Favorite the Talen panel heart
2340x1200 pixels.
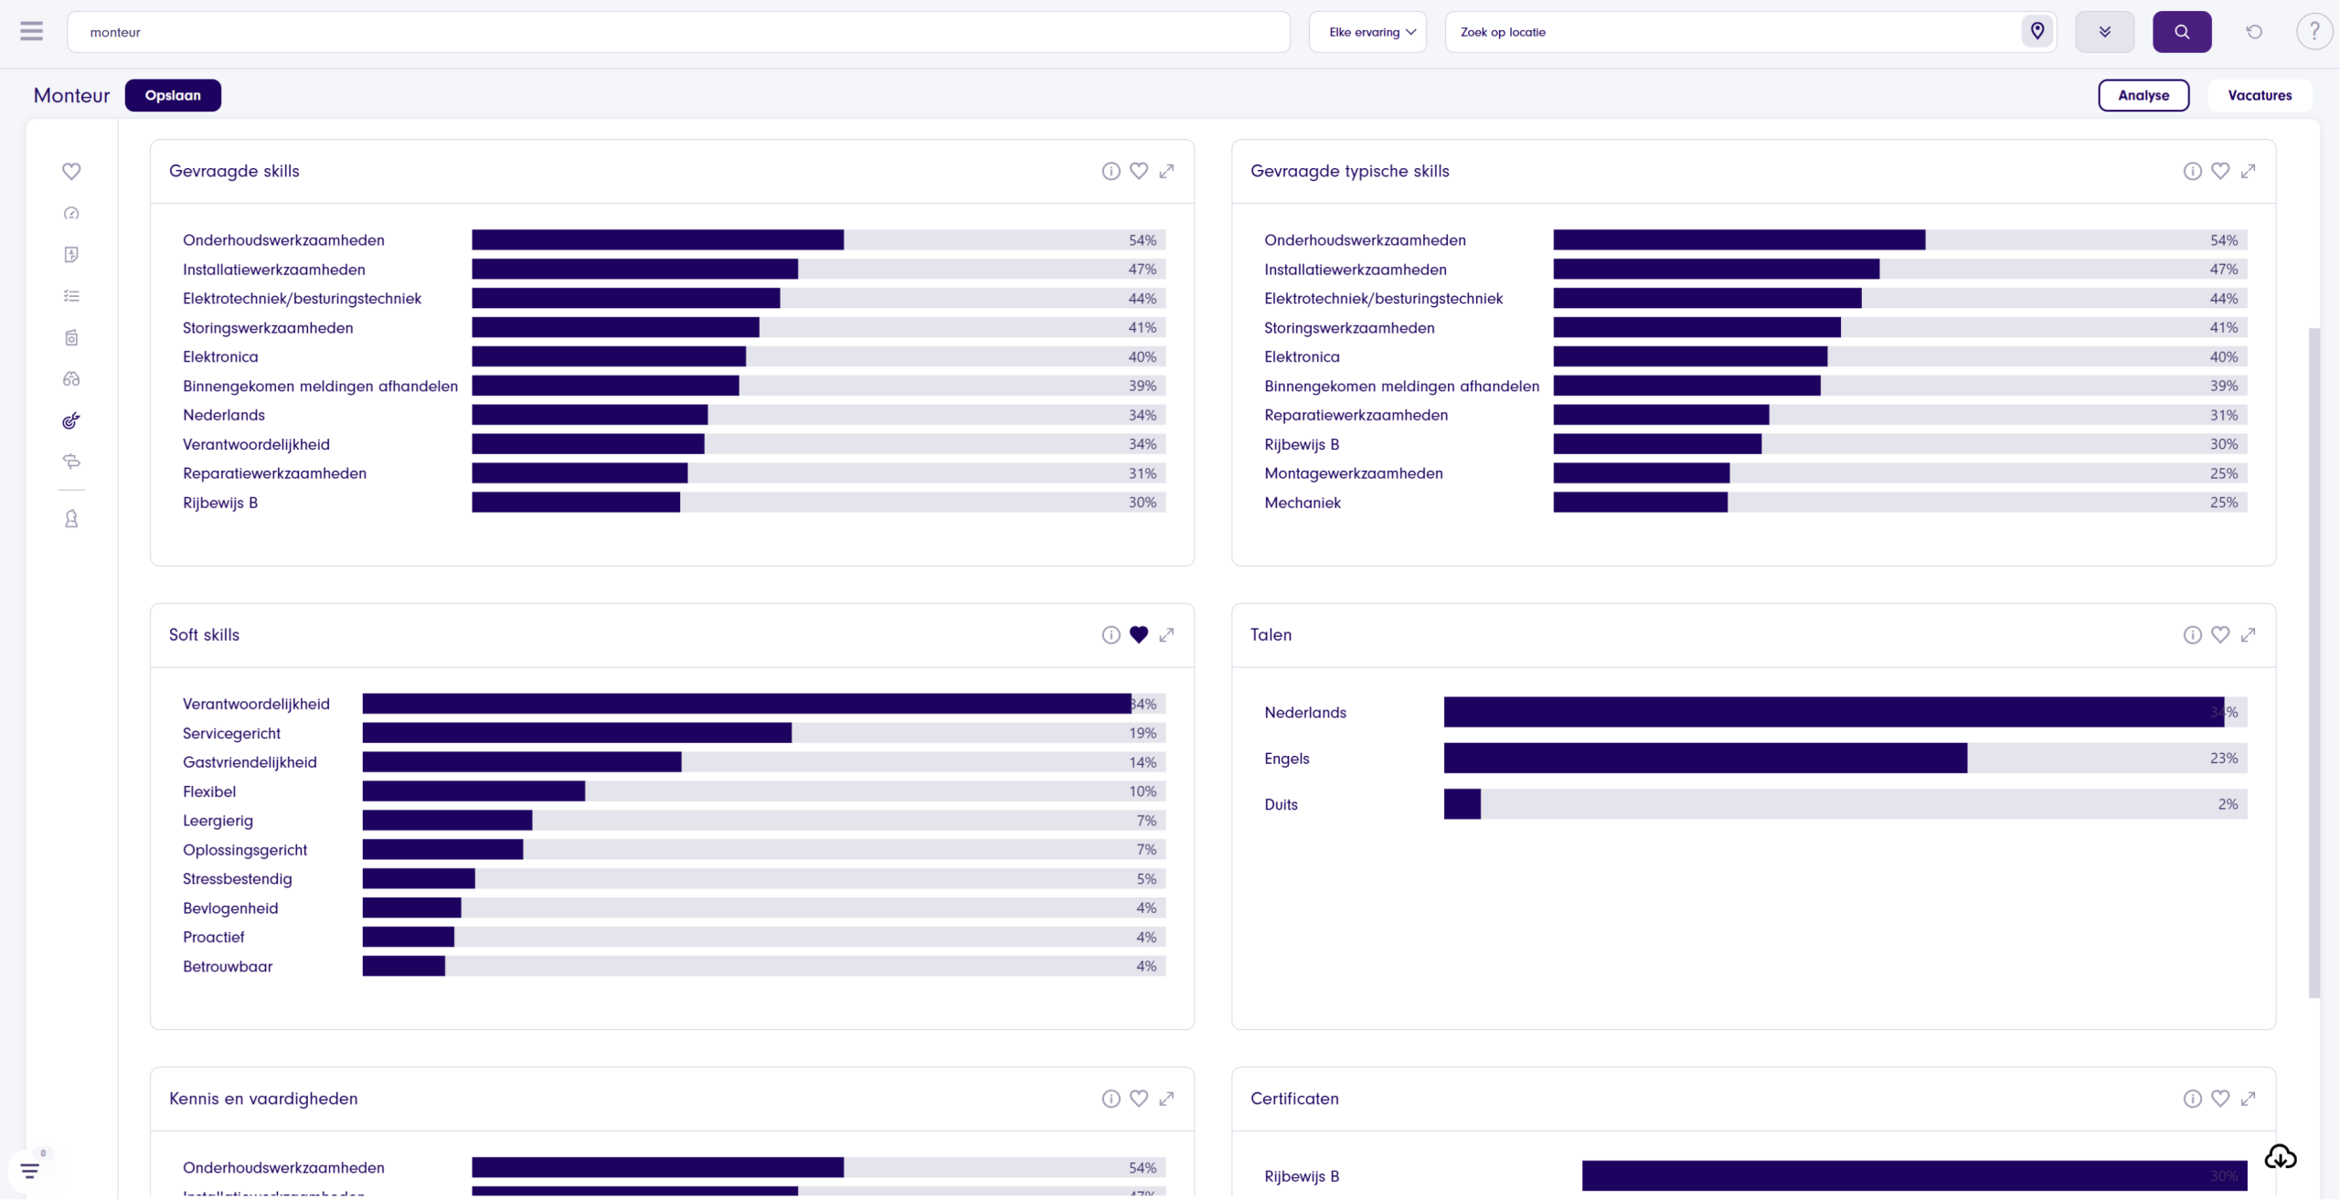[x=2219, y=634]
